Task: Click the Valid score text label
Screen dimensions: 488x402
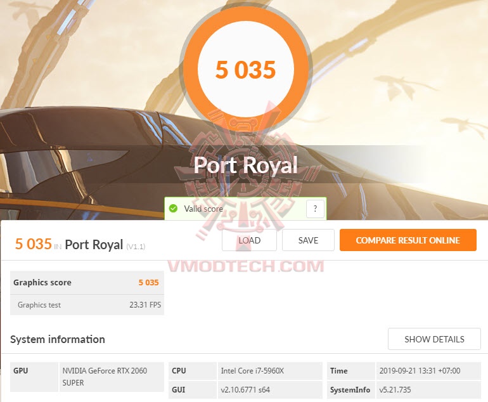Action: [x=203, y=209]
